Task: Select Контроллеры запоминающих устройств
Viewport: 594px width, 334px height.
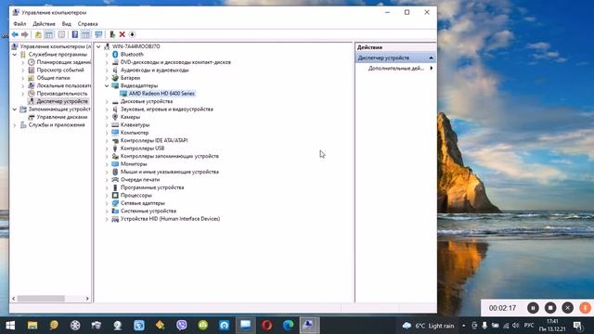Action: click(x=169, y=157)
